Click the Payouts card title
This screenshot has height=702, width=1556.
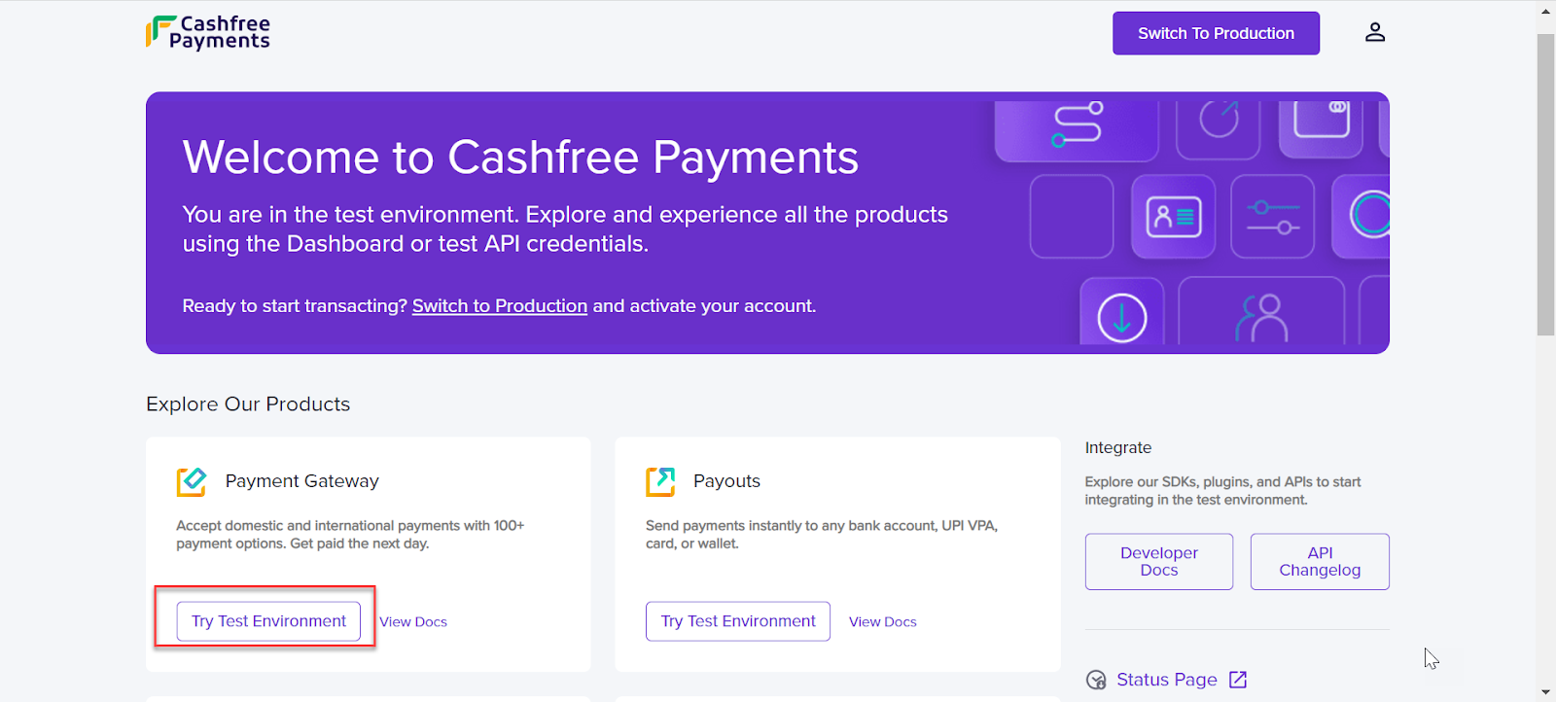pyautogui.click(x=726, y=481)
